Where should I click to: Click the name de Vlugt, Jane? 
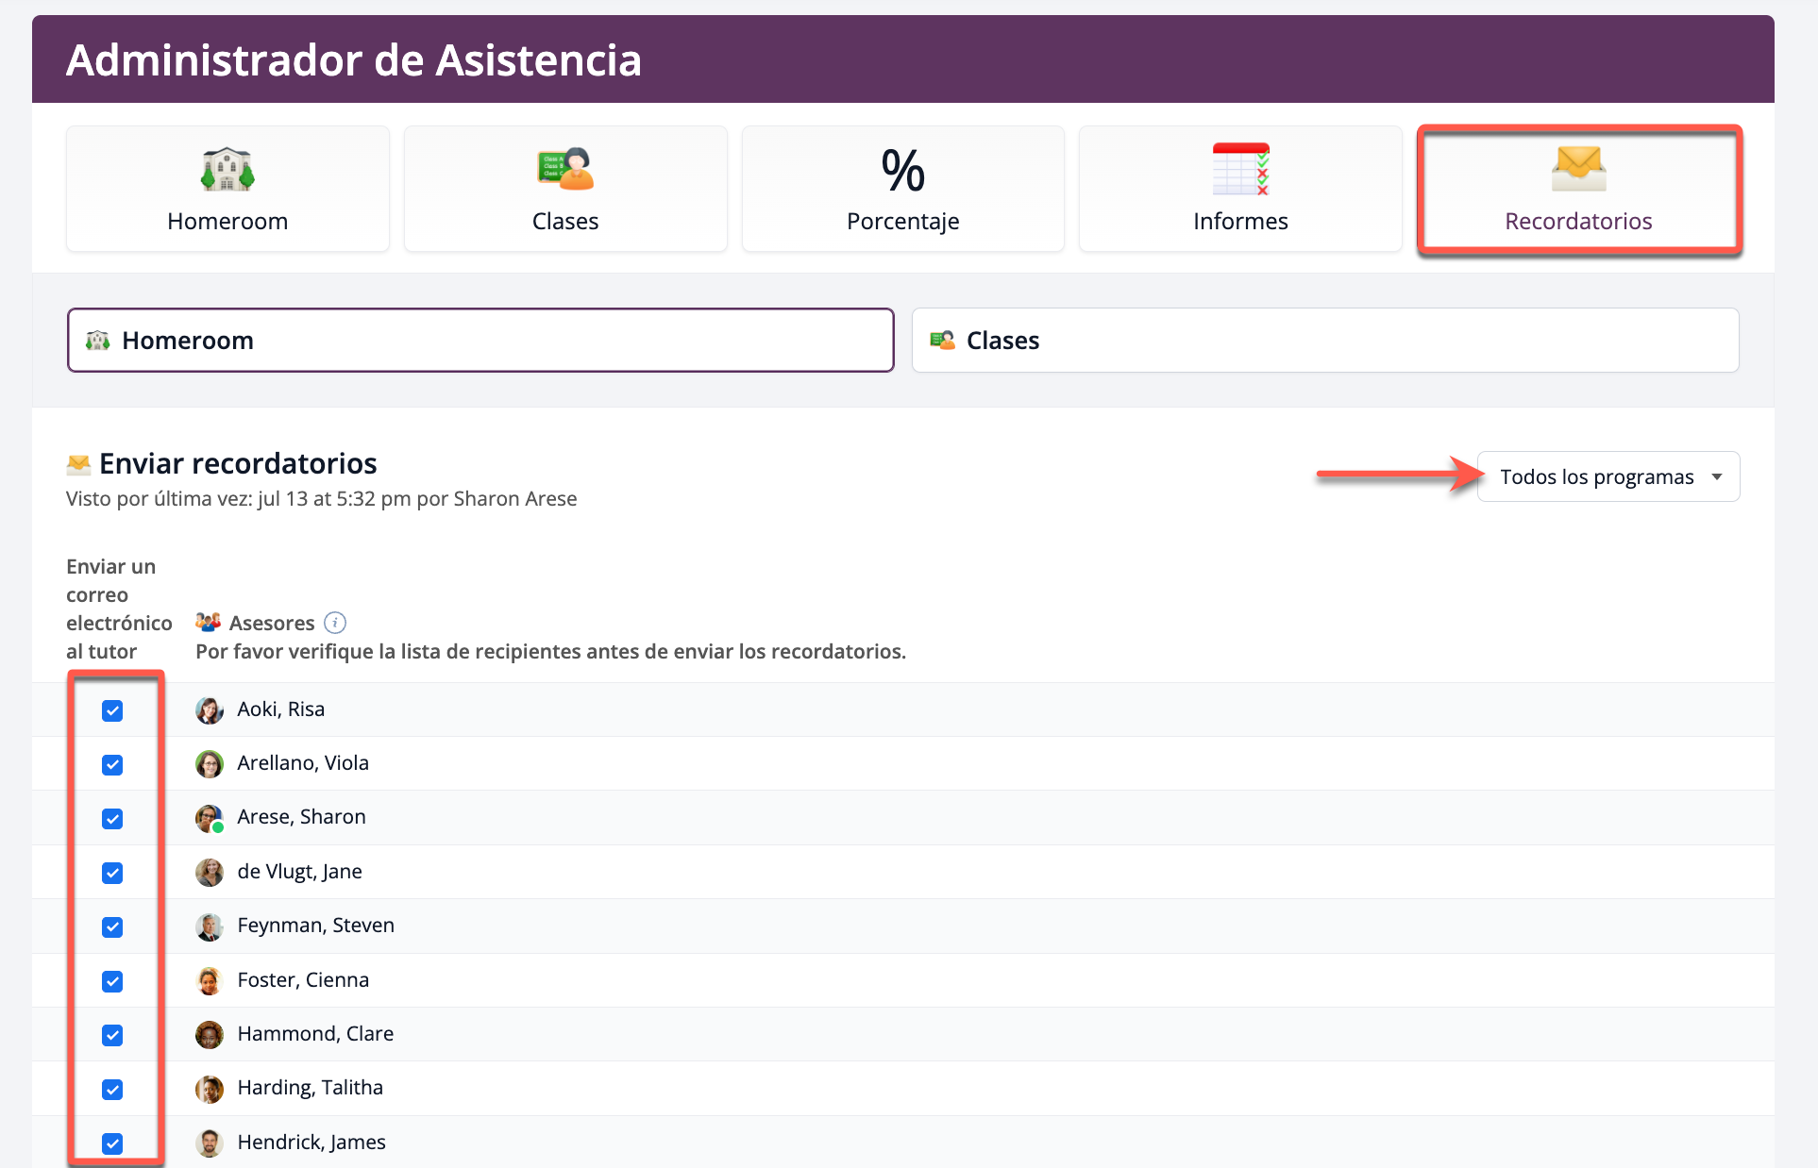coord(299,872)
